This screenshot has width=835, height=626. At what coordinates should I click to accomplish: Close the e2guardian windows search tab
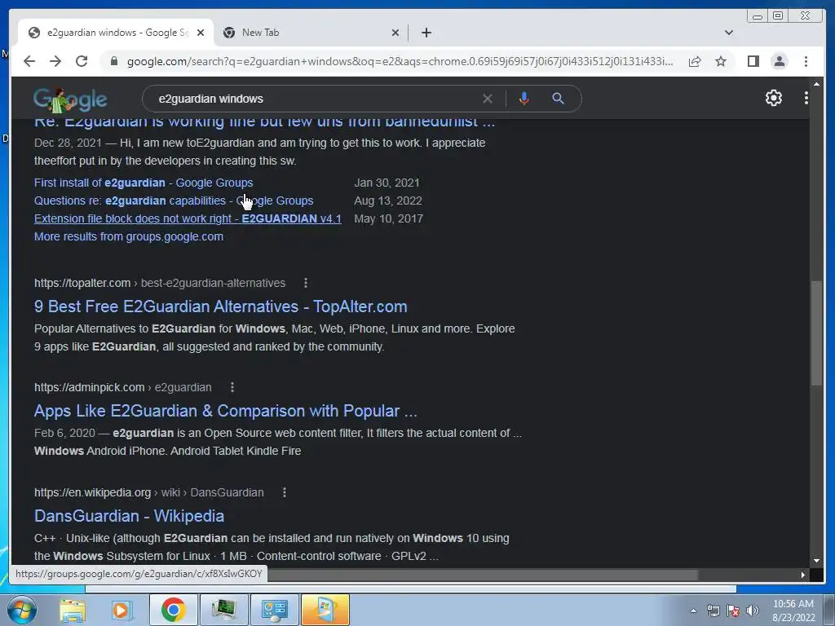tap(201, 33)
